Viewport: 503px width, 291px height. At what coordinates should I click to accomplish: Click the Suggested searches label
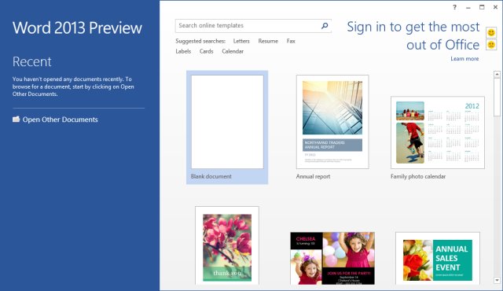(200, 41)
